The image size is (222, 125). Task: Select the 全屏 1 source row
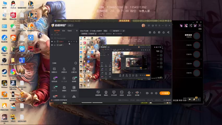point(64,45)
